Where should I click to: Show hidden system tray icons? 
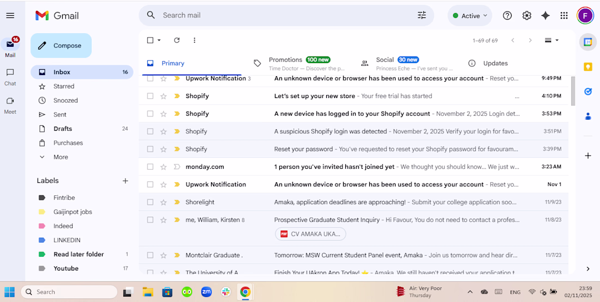[x=470, y=292]
